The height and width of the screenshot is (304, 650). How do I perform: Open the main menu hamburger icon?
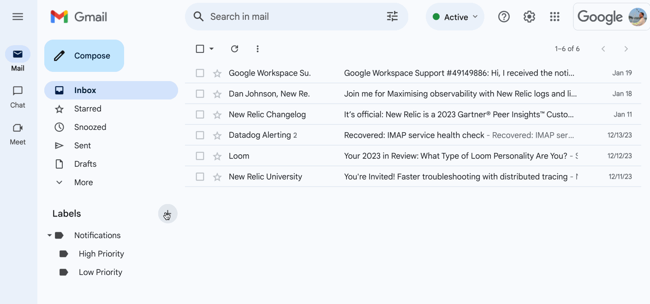[x=18, y=17]
